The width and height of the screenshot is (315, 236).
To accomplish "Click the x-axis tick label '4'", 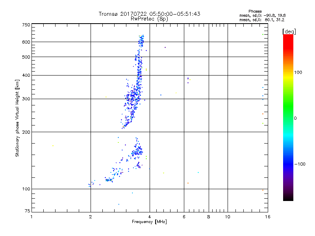I will coord(150,217).
